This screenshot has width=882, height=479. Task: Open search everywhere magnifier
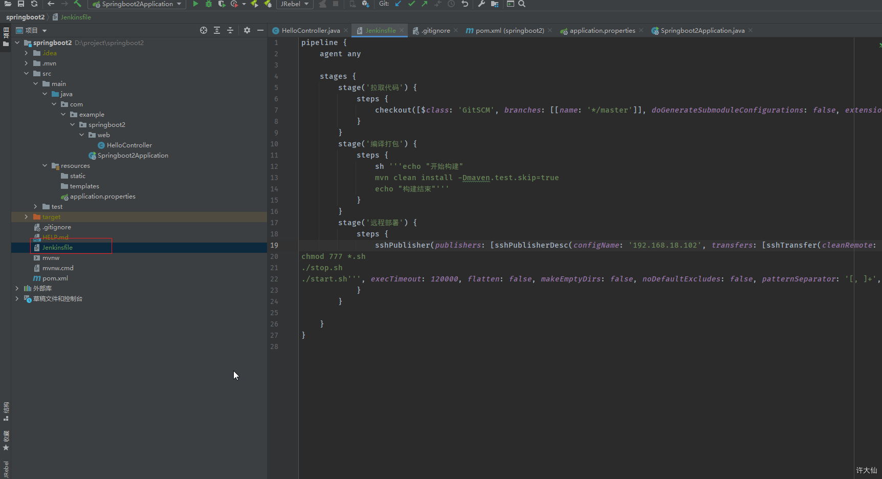click(522, 4)
